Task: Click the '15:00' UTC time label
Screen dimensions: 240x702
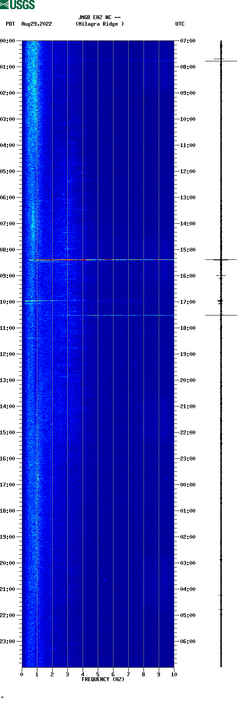Action: pyautogui.click(x=188, y=250)
